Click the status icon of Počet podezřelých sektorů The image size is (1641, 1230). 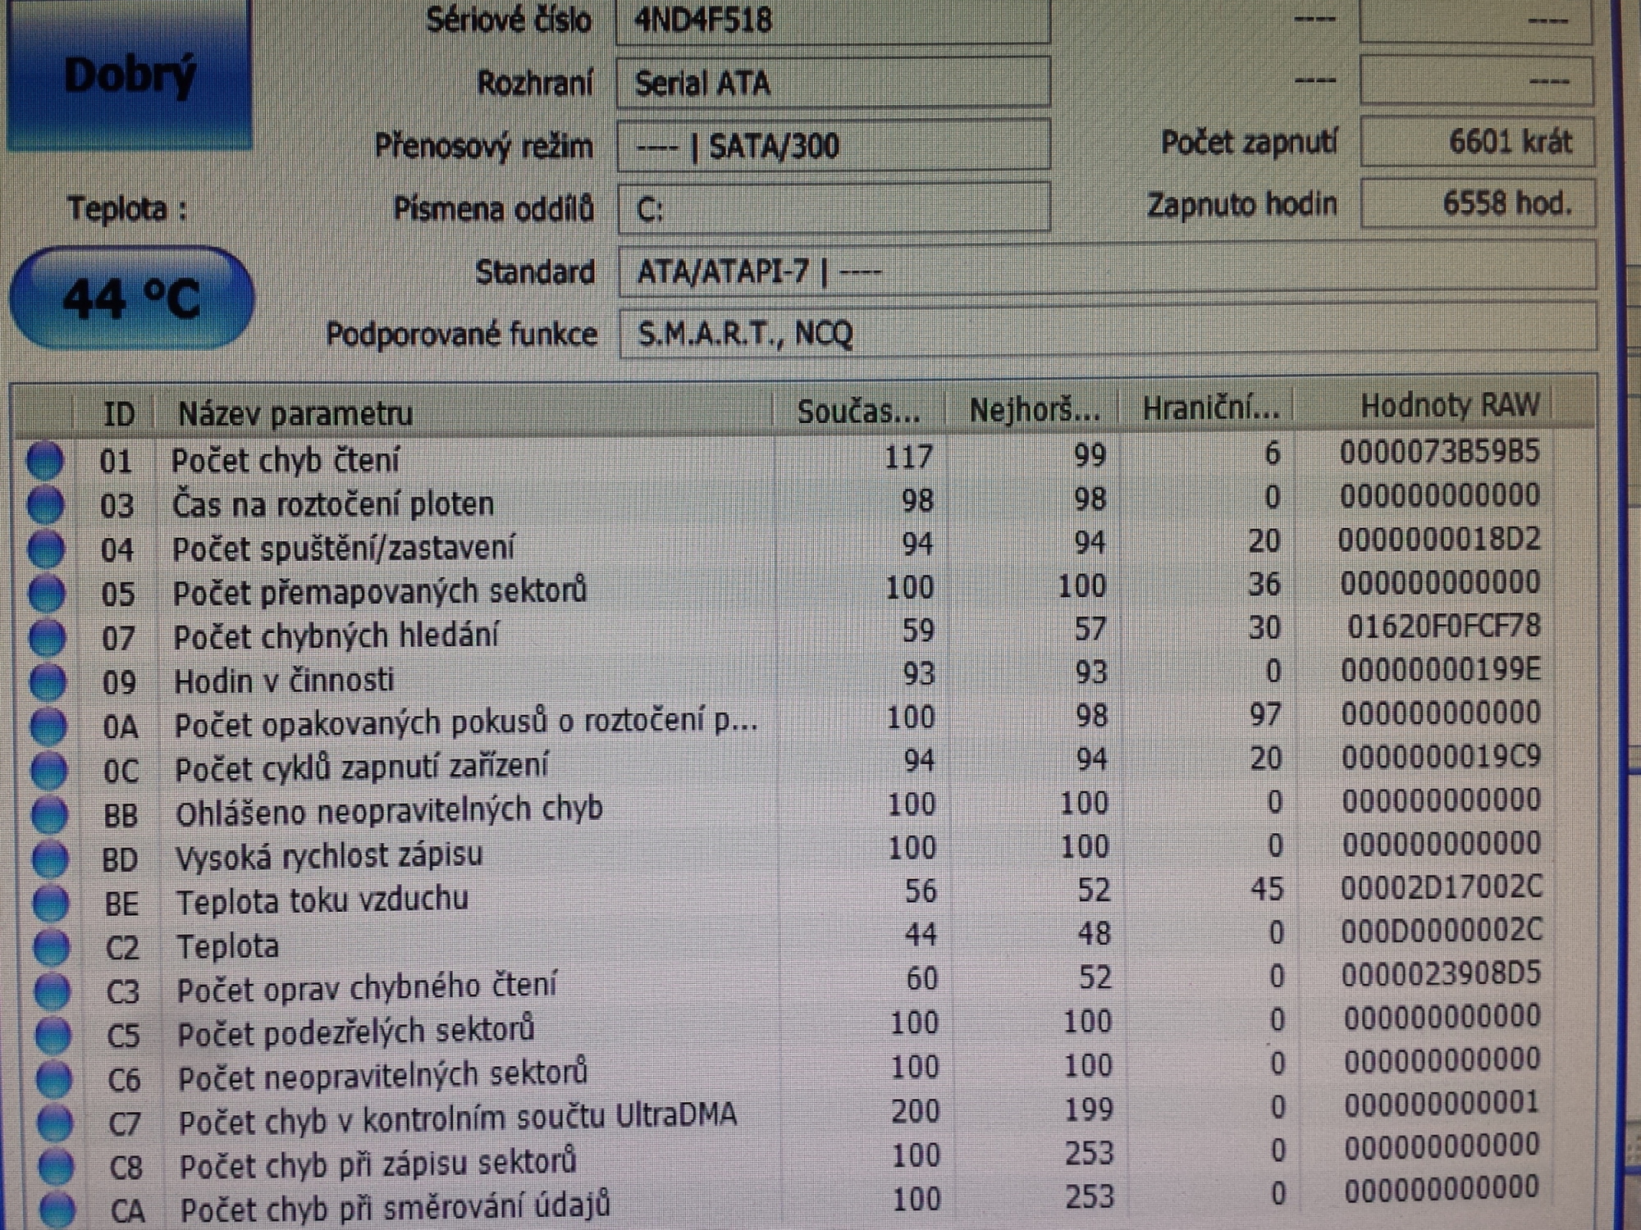(53, 1035)
